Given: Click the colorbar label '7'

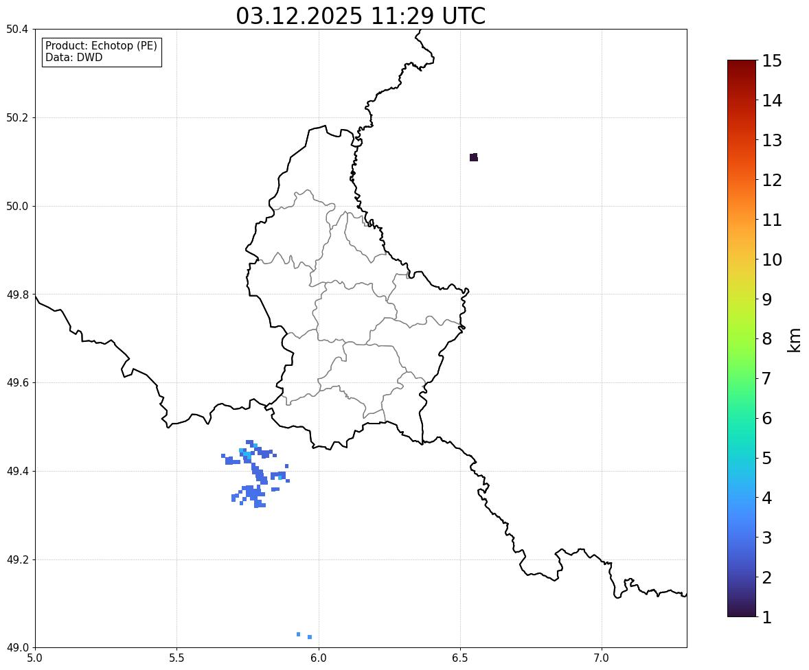Looking at the screenshot, I should click(x=766, y=378).
